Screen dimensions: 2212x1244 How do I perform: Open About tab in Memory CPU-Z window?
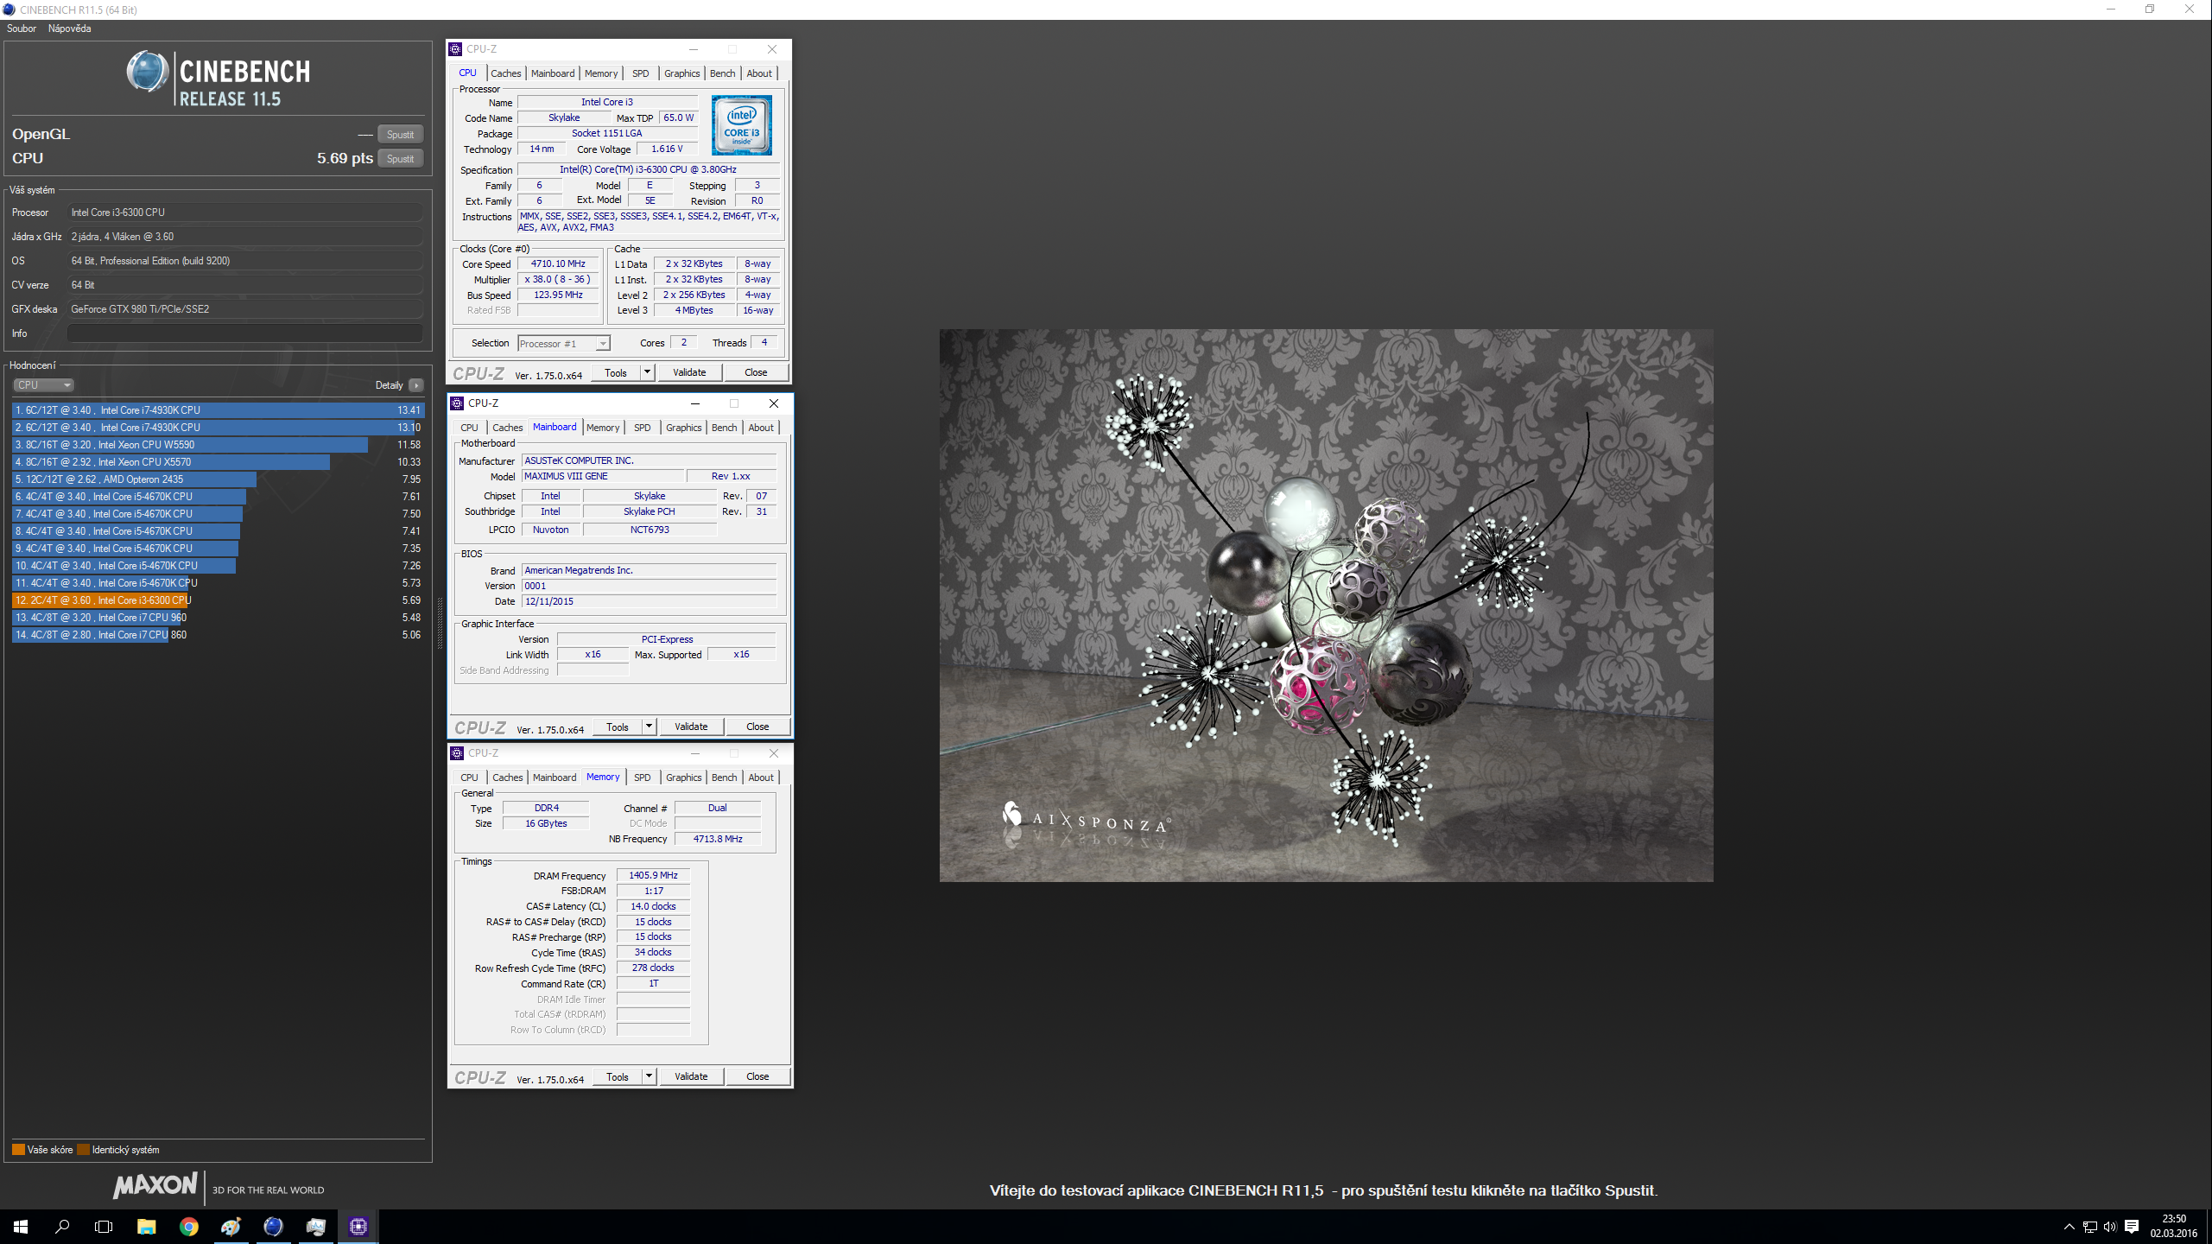coord(761,777)
